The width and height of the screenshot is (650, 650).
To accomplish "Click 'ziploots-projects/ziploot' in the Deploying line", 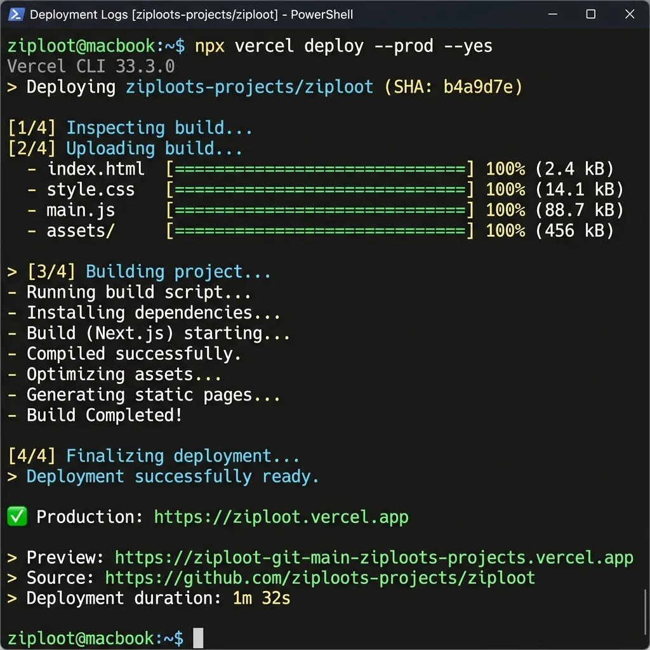I will point(249,87).
